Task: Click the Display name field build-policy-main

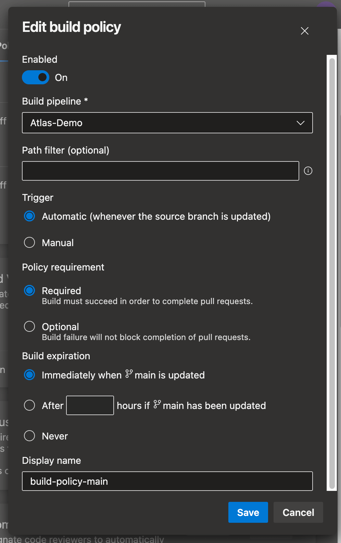Action: pyautogui.click(x=167, y=481)
